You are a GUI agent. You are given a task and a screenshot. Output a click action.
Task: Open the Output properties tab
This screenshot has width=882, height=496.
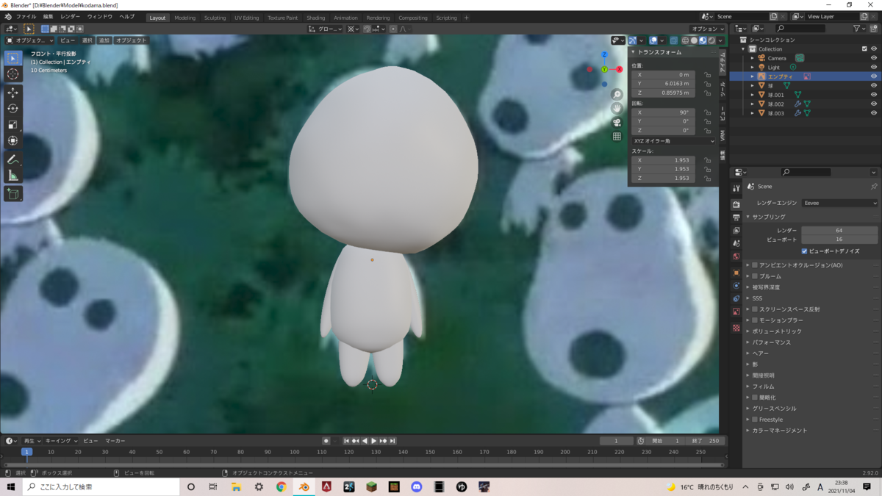736,218
